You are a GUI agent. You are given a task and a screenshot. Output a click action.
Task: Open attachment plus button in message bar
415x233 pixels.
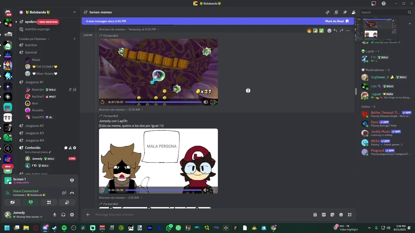(x=88, y=215)
